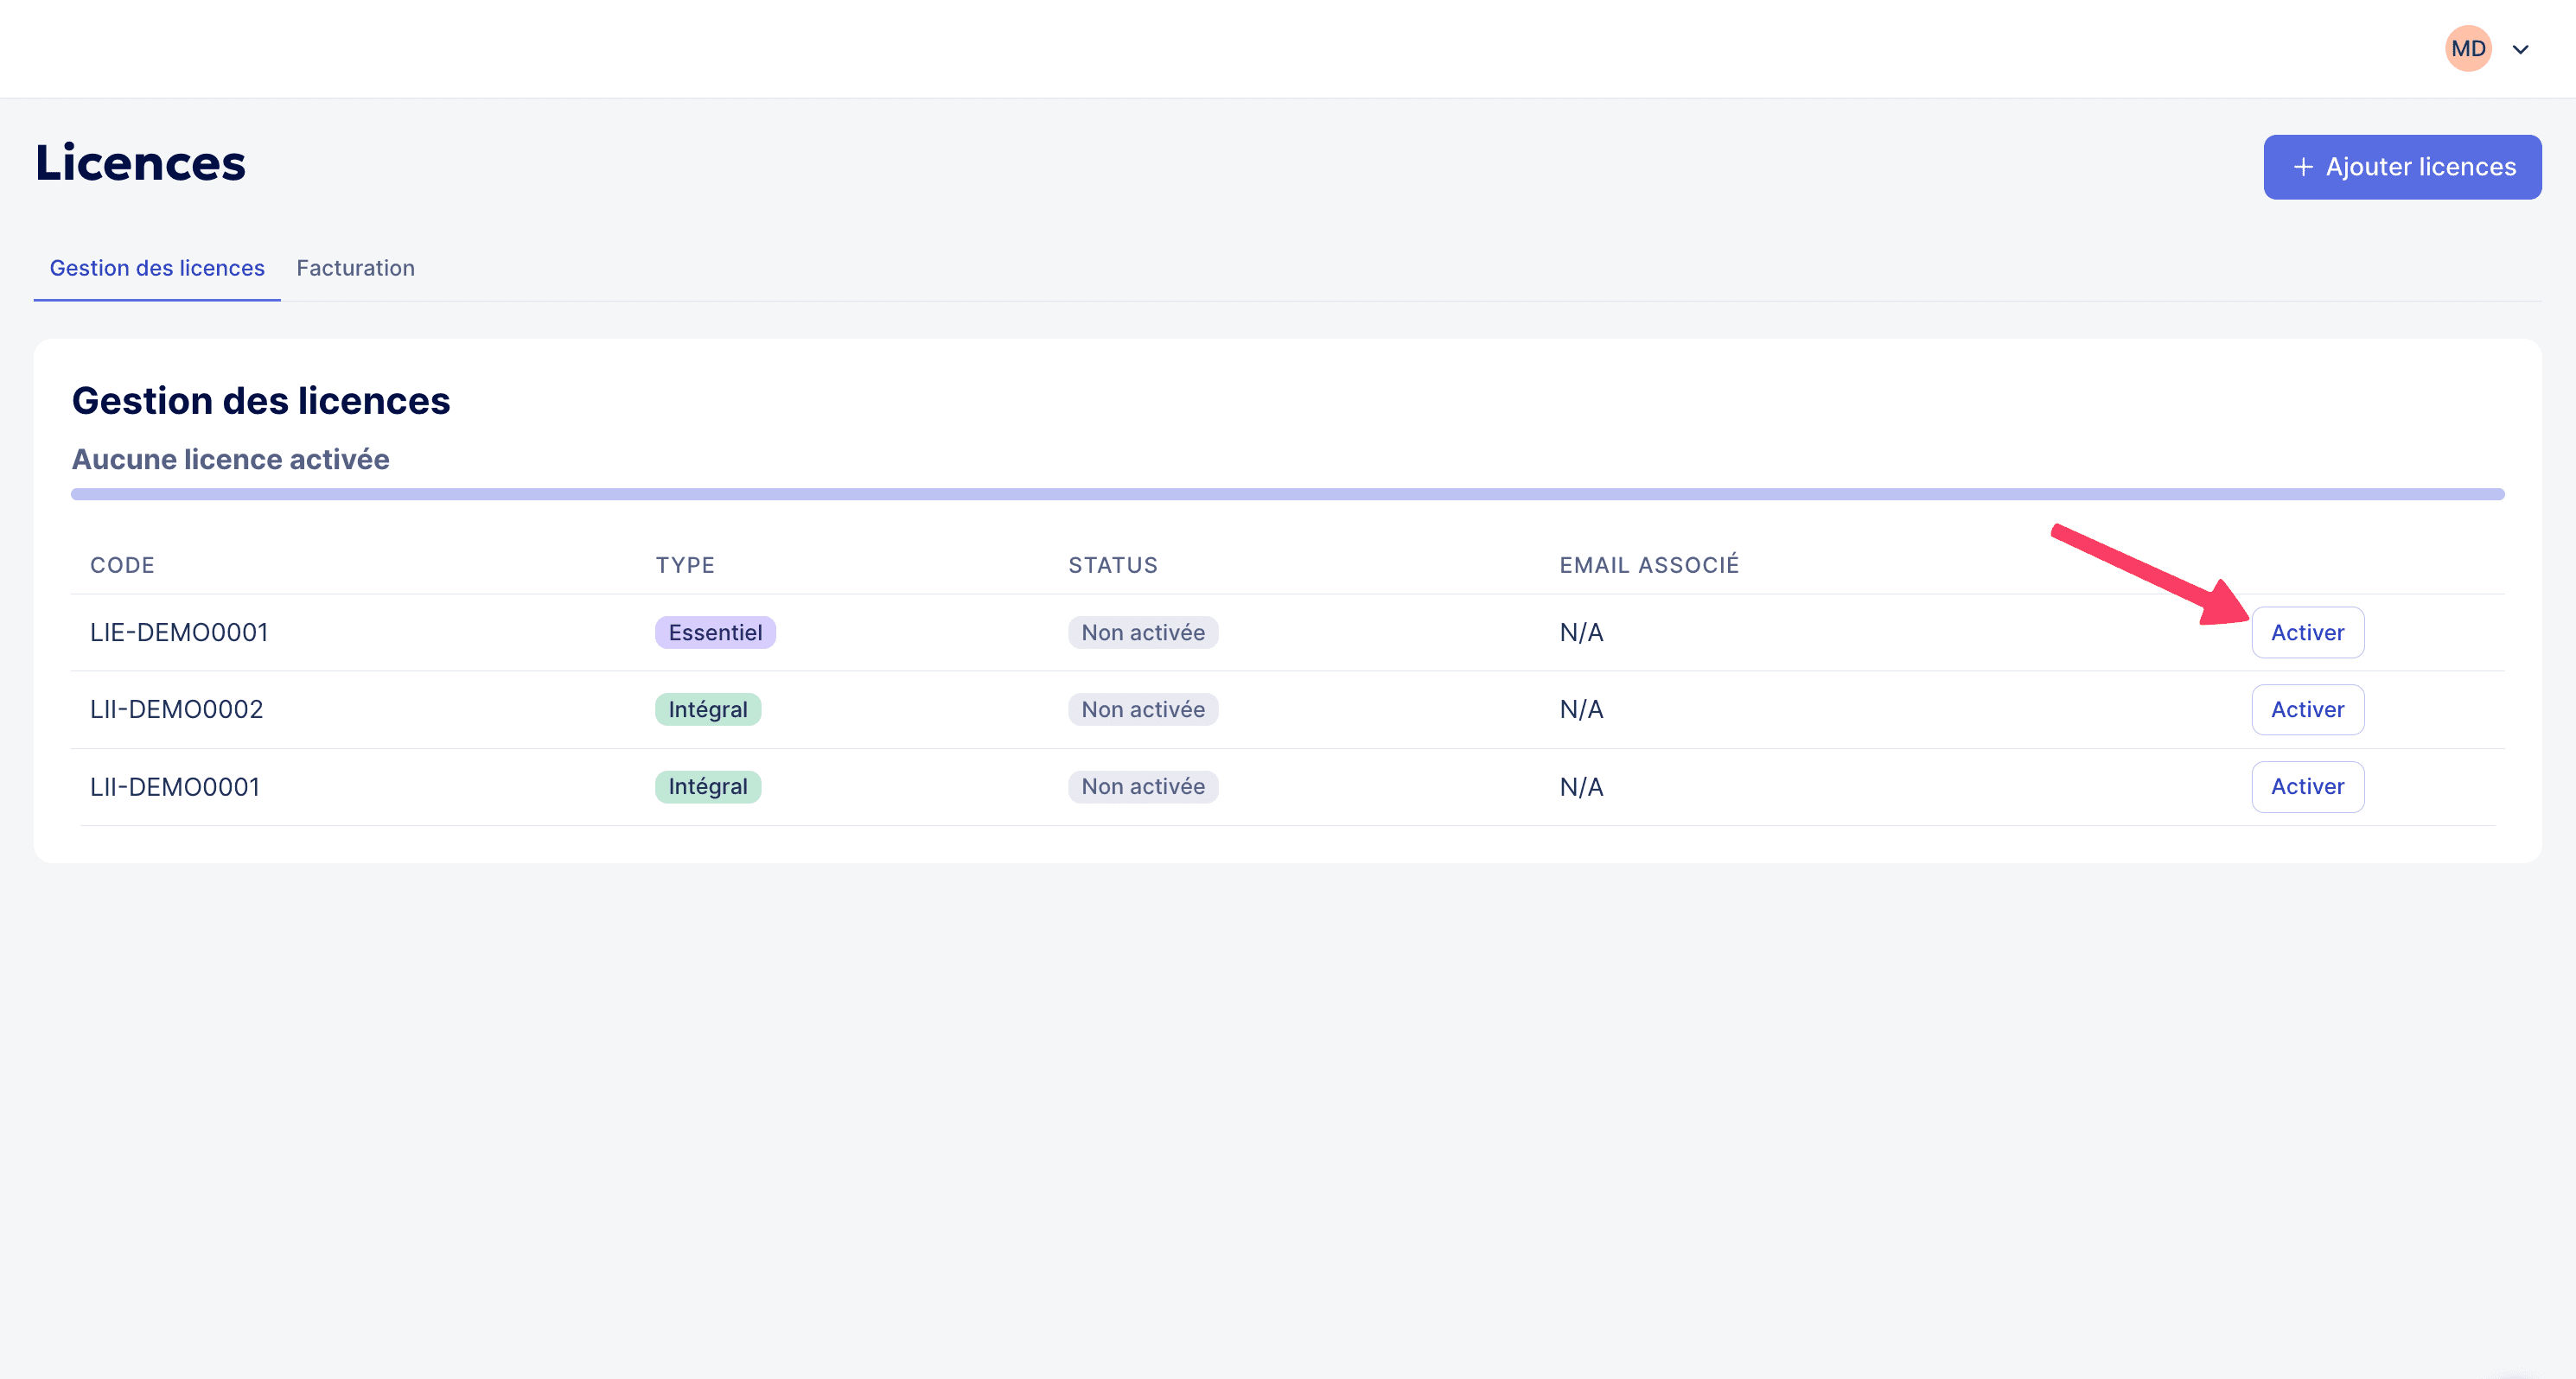Click the MD user avatar
Viewport: 2576px width, 1379px height.
pos(2467,48)
